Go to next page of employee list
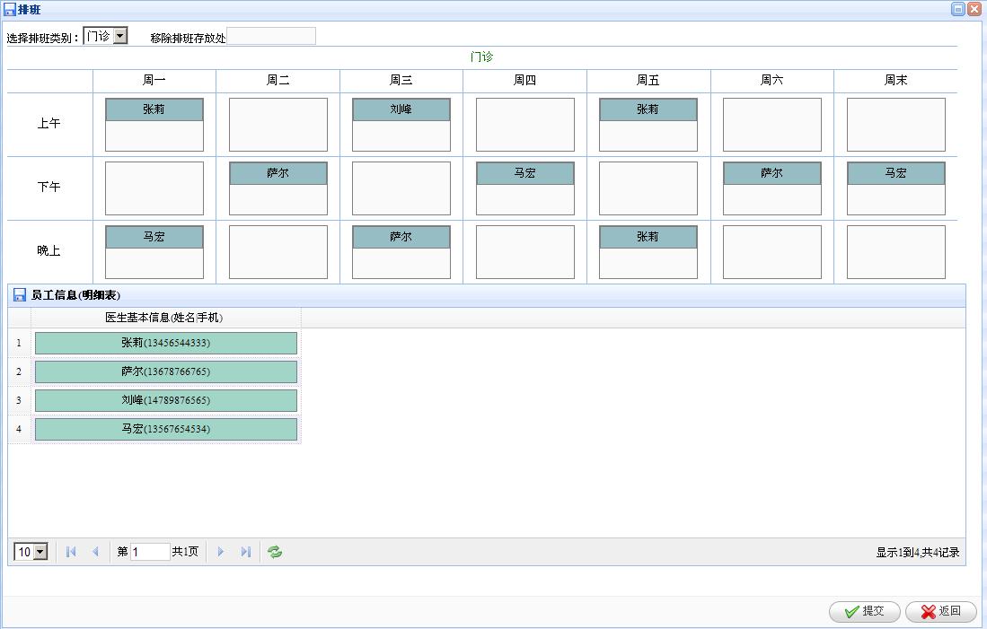Viewport: 987px width, 629px height. click(x=220, y=552)
